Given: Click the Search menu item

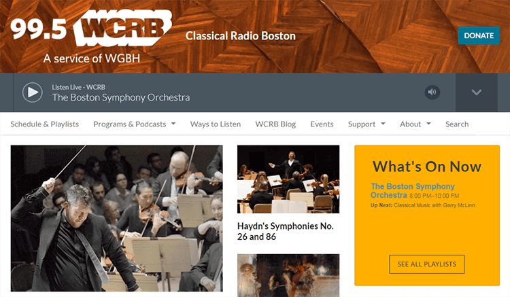Looking at the screenshot, I should [457, 124].
